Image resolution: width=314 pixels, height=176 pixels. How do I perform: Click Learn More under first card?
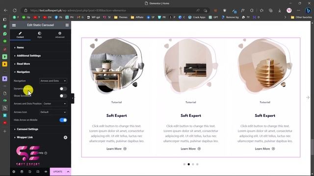click(x=116, y=149)
